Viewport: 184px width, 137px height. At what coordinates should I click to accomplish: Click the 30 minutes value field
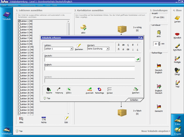156,44
